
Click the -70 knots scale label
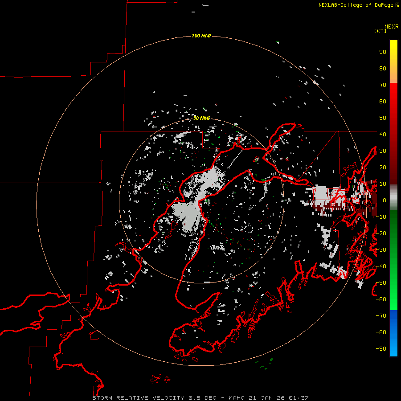[381, 316]
